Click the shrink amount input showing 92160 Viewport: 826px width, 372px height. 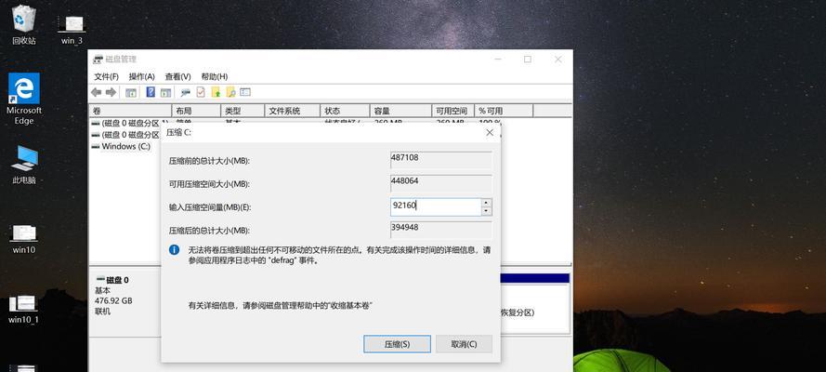[x=436, y=207]
